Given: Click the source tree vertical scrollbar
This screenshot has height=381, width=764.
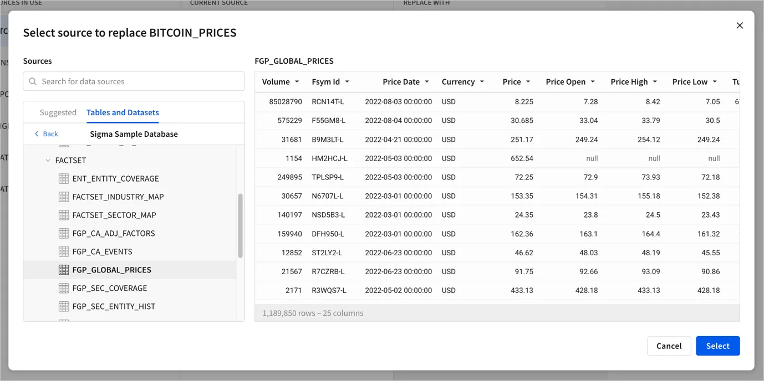Looking at the screenshot, I should 240,225.
